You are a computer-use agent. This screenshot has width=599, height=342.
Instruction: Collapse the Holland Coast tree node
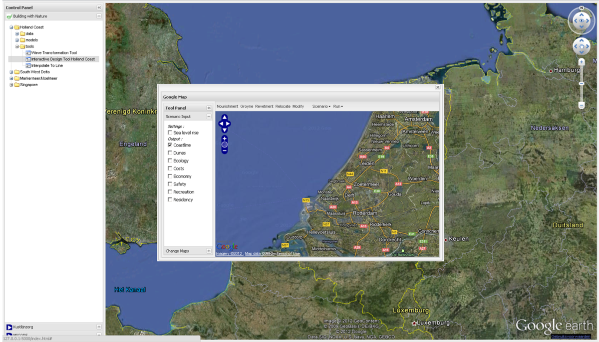tap(11, 27)
